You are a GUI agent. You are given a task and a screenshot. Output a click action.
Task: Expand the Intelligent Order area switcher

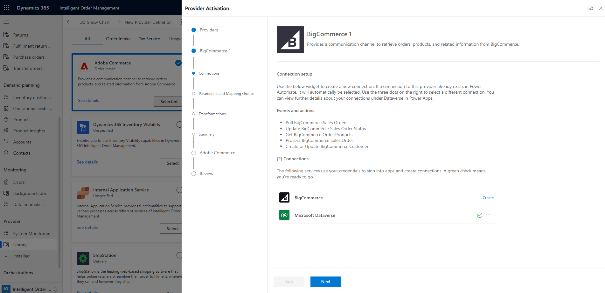56,289
